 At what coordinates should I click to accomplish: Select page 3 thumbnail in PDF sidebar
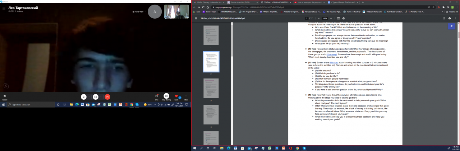pos(211,88)
